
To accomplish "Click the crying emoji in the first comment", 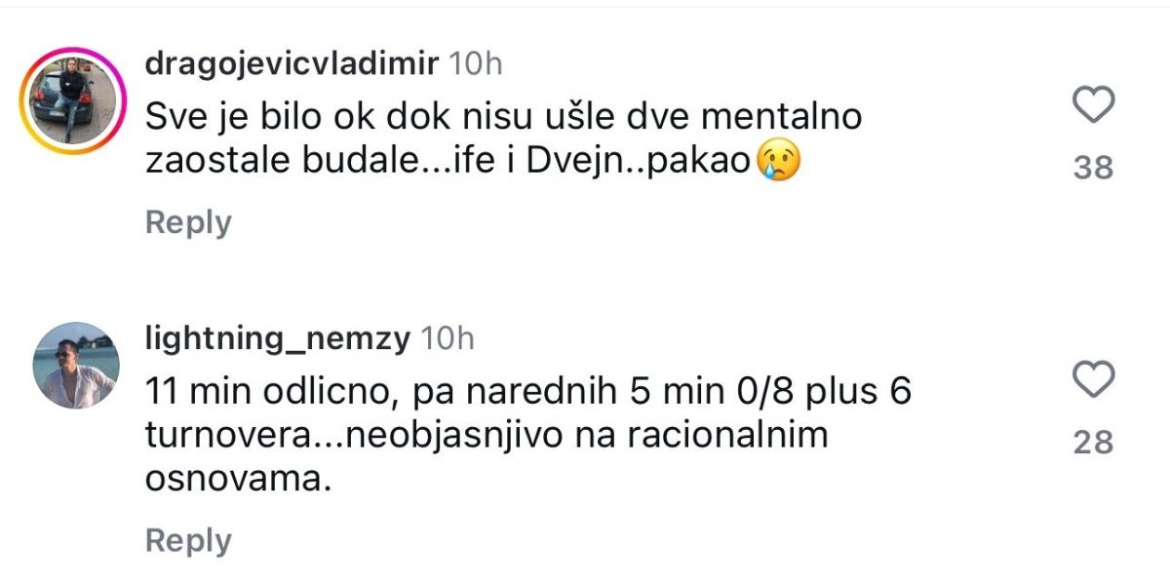I will click(777, 163).
